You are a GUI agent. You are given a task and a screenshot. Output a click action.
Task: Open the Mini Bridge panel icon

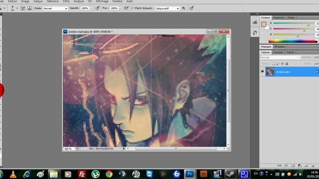click(255, 22)
